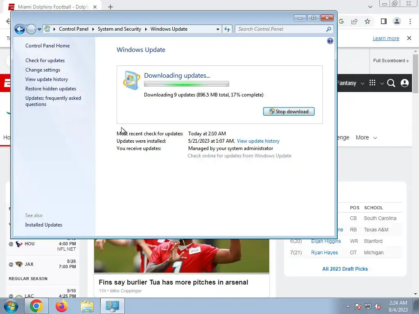Close the Miami Dolphins Chrome tab
The image size is (419, 314).
point(95,7)
